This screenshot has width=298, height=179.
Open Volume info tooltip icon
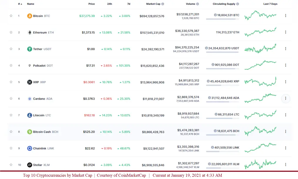tap(197, 4)
